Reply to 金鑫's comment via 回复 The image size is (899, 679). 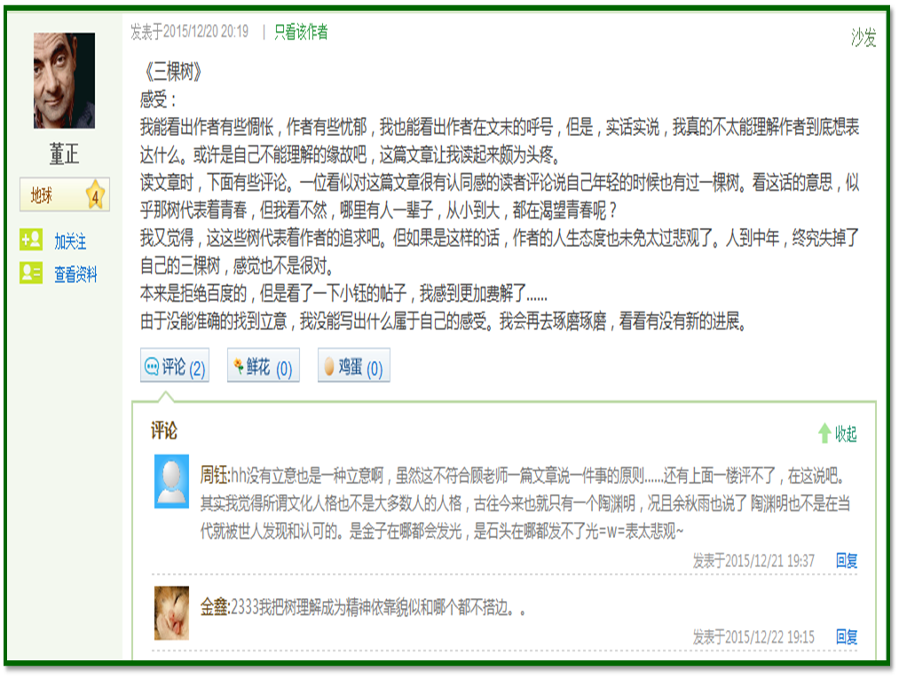[x=847, y=636]
